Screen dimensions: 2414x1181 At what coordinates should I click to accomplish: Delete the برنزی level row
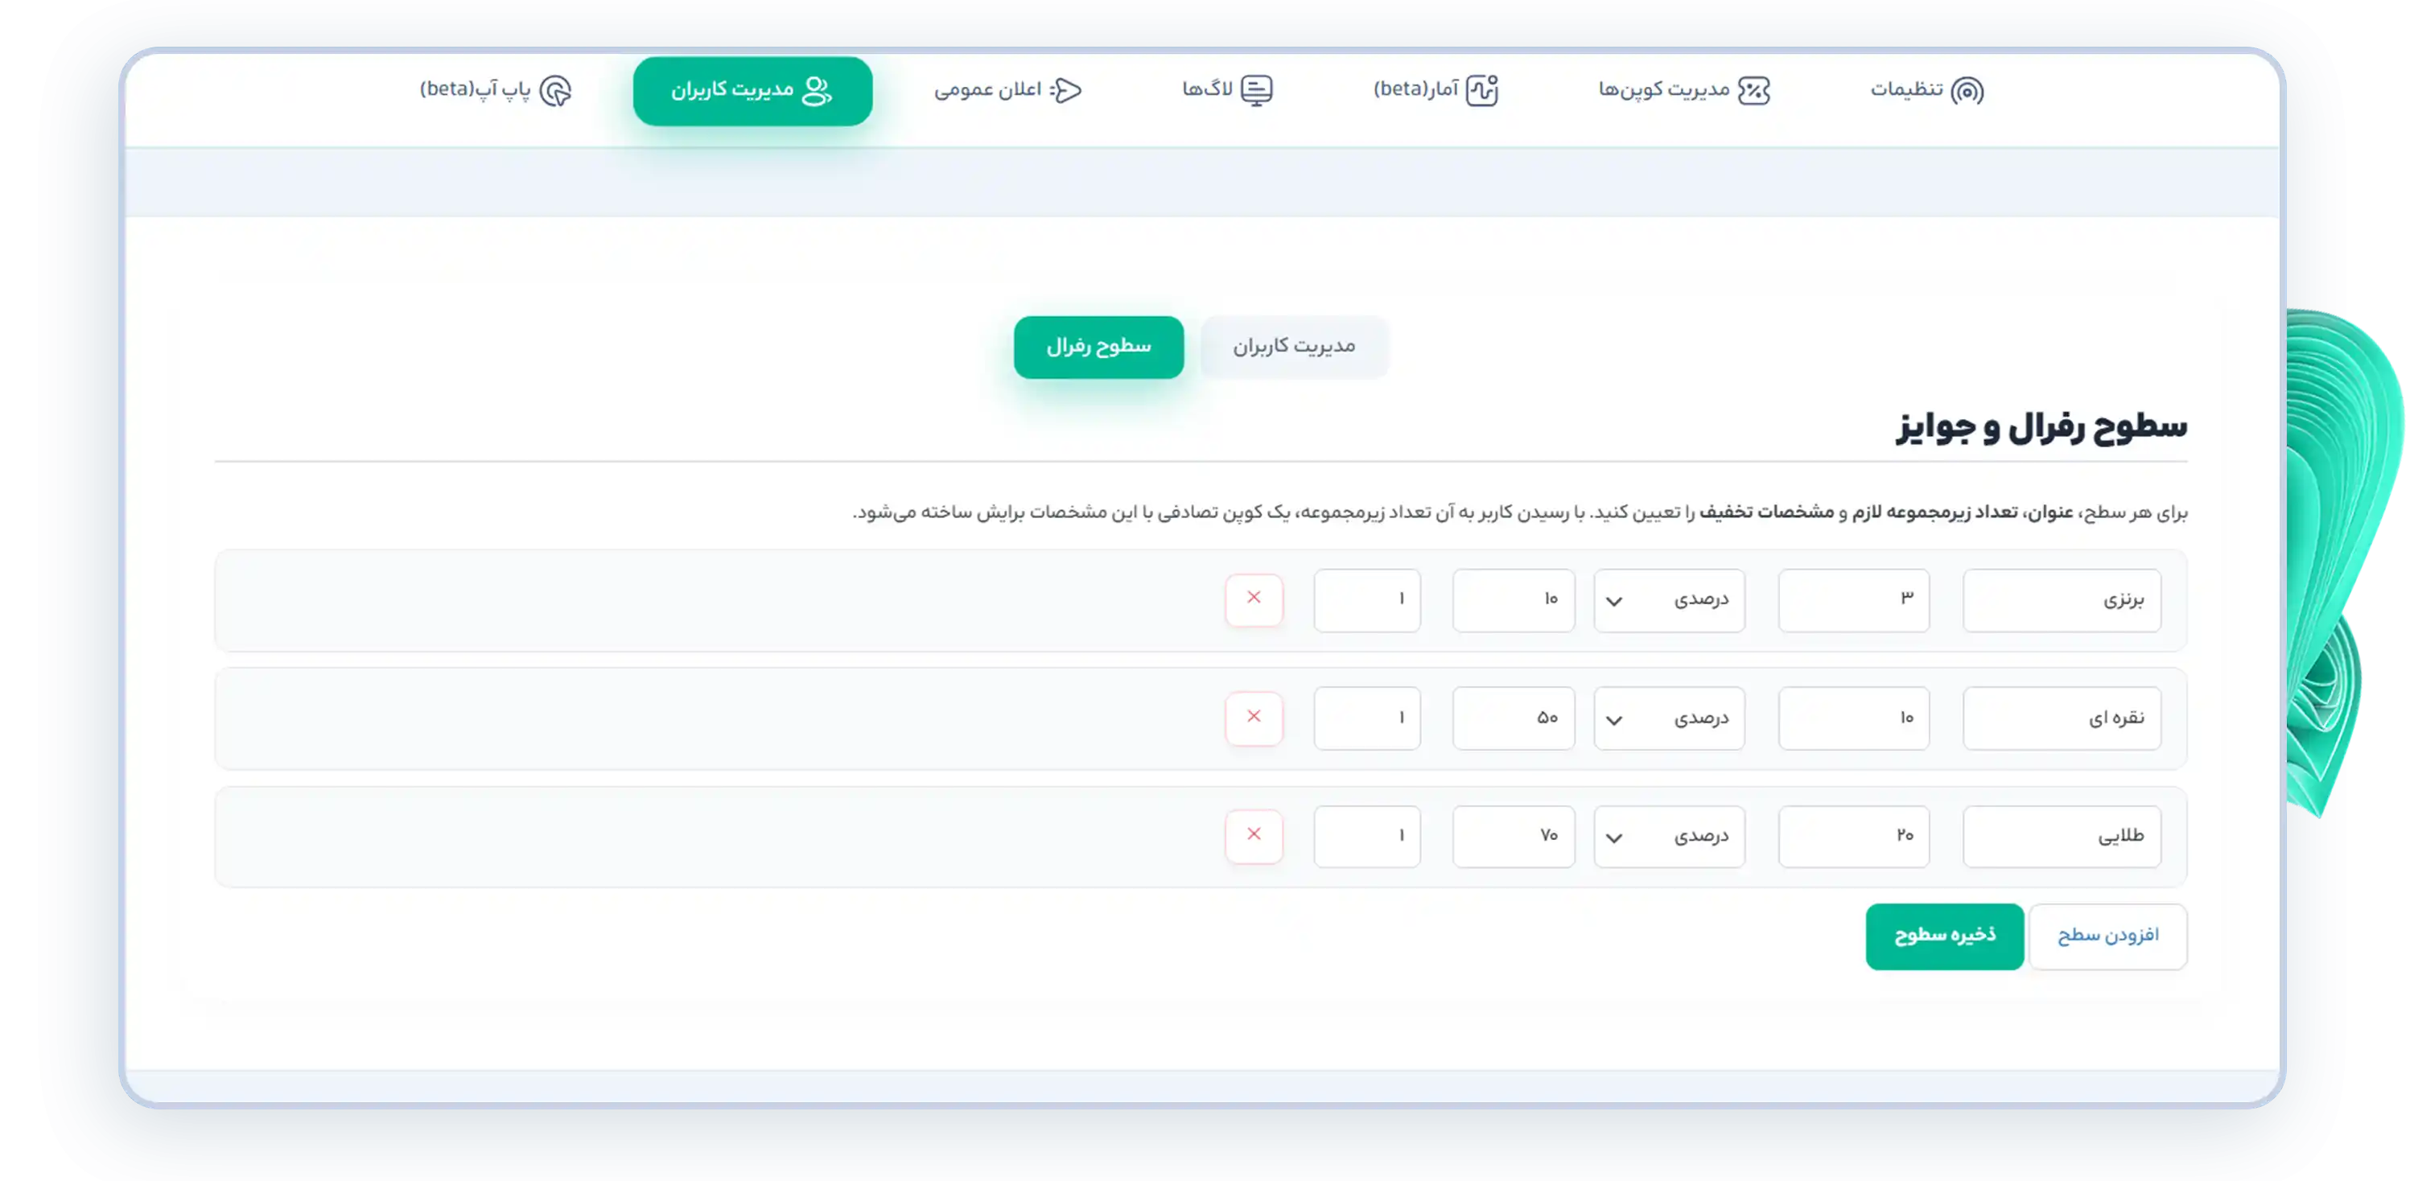(x=1254, y=599)
